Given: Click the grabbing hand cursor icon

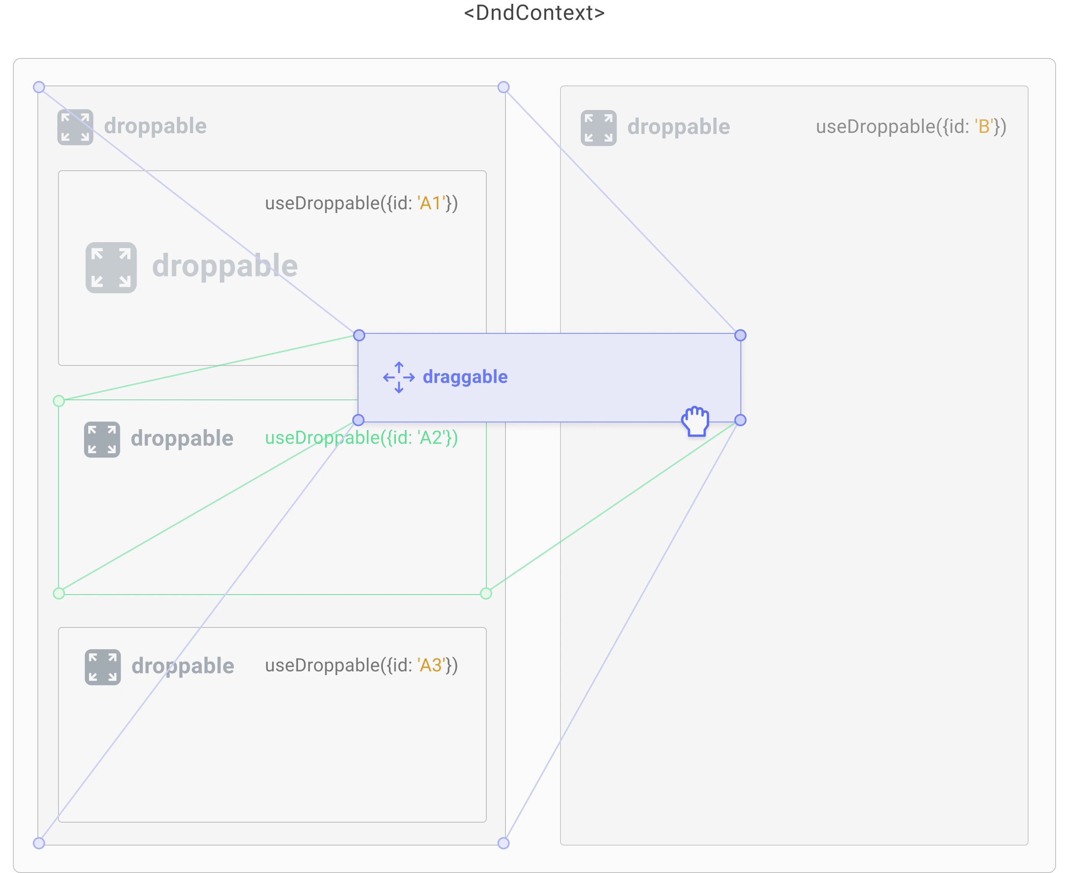Looking at the screenshot, I should click(x=696, y=421).
